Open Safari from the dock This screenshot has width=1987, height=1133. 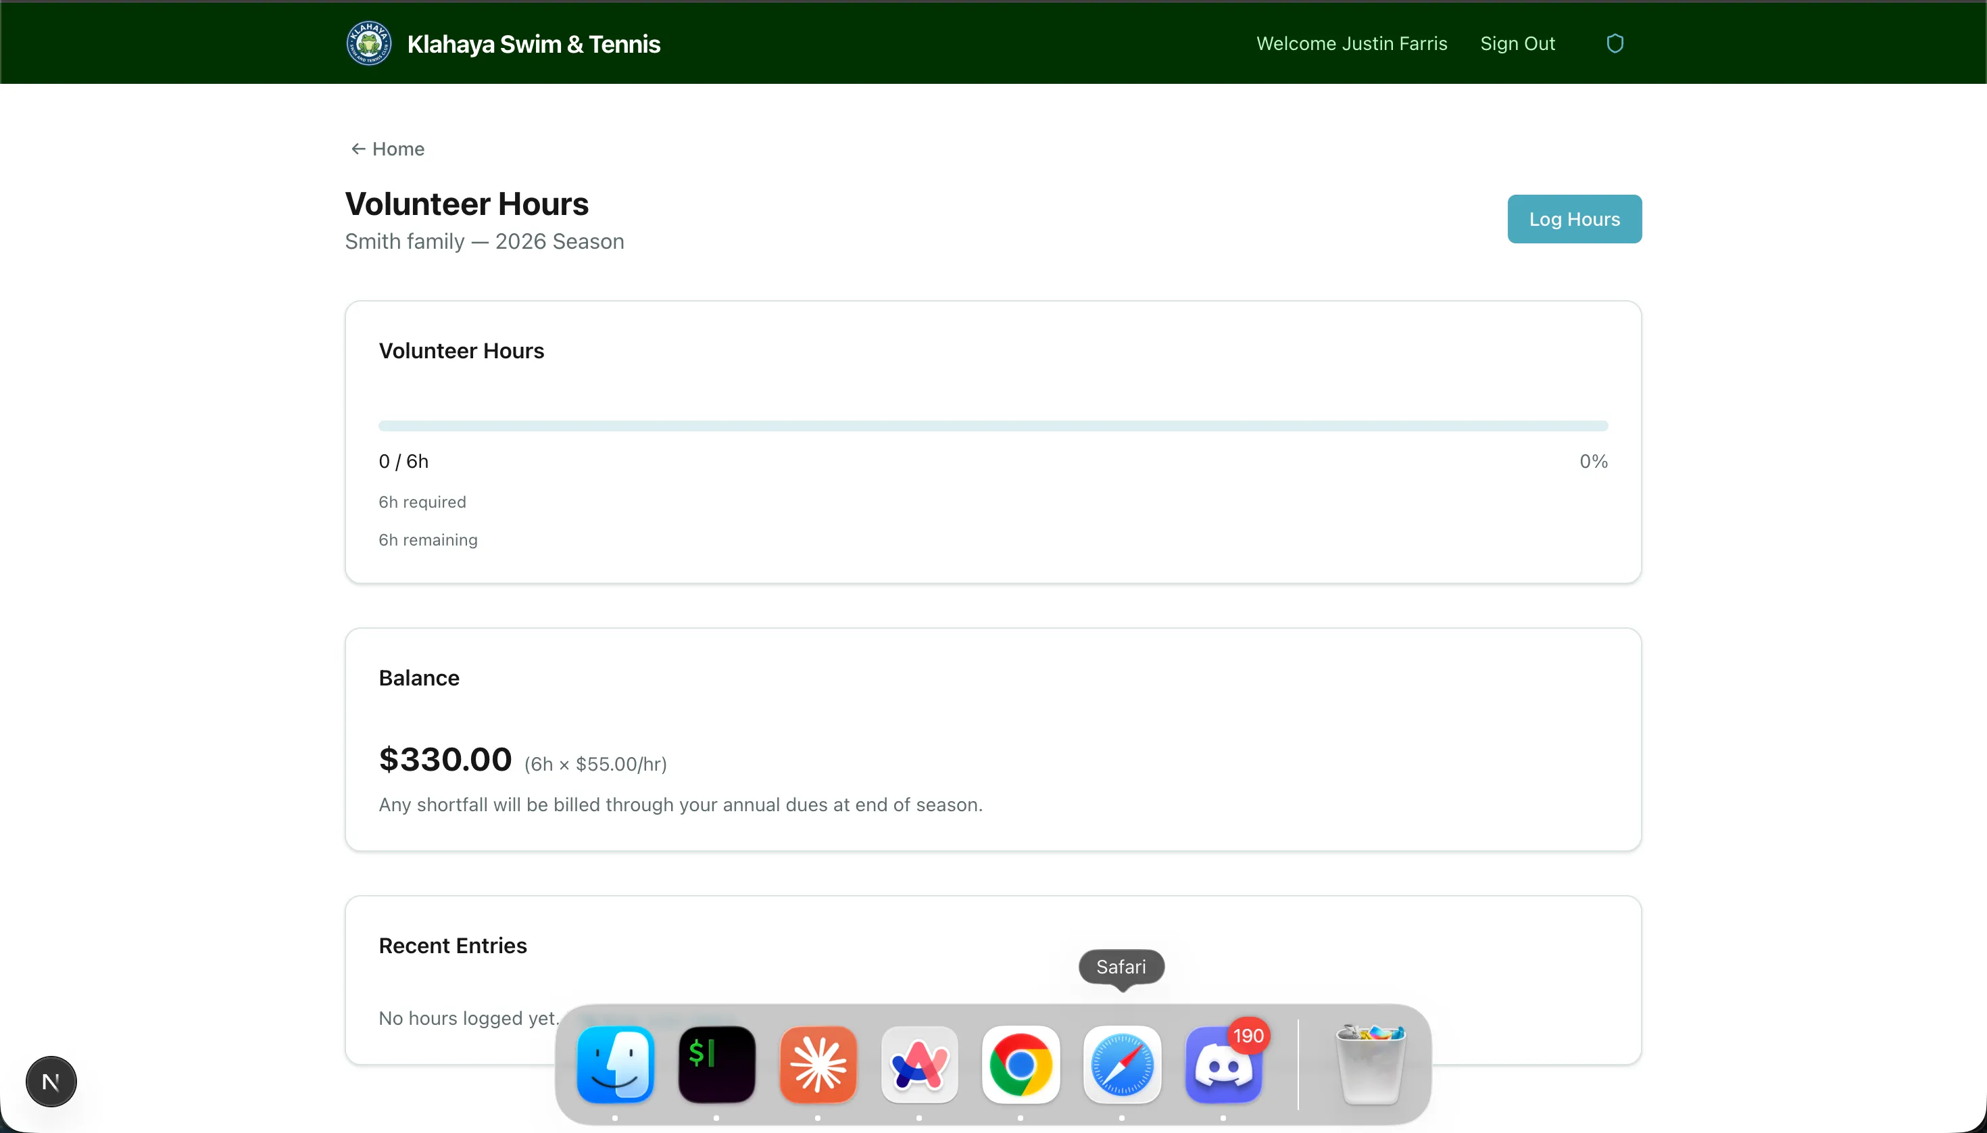pyautogui.click(x=1121, y=1066)
